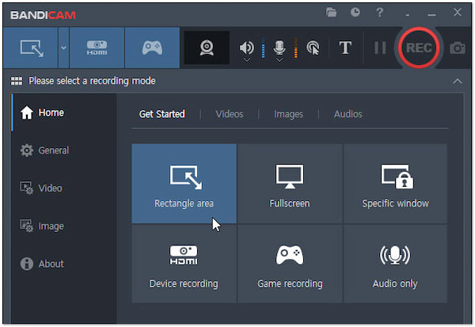The image size is (475, 327).
Task: Choose Device recording tile
Action: (x=184, y=264)
